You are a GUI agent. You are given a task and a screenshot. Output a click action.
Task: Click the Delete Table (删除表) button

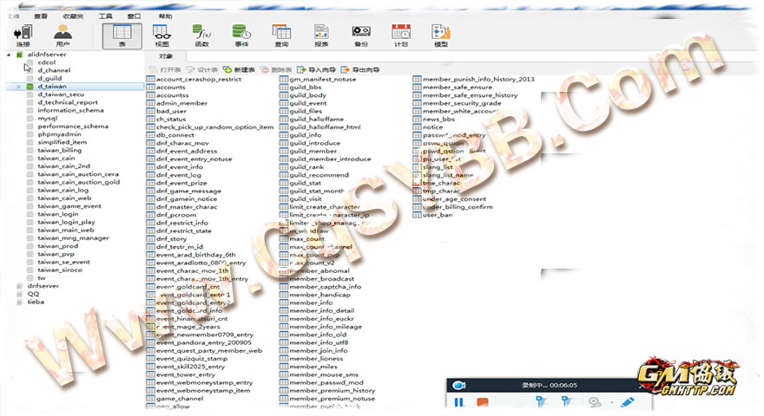click(x=276, y=69)
